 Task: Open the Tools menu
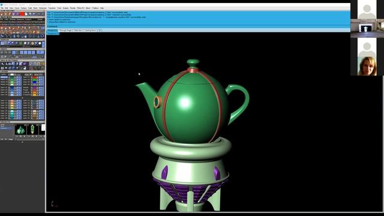(59, 8)
